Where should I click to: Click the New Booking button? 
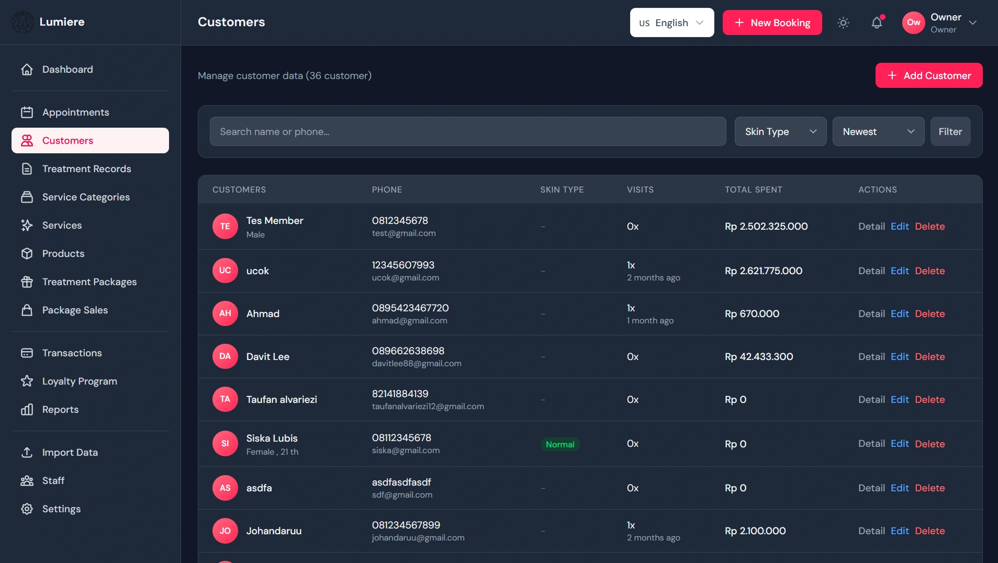[x=772, y=22]
